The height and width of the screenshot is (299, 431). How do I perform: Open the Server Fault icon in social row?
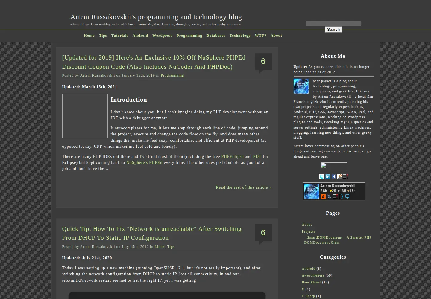click(x=346, y=176)
